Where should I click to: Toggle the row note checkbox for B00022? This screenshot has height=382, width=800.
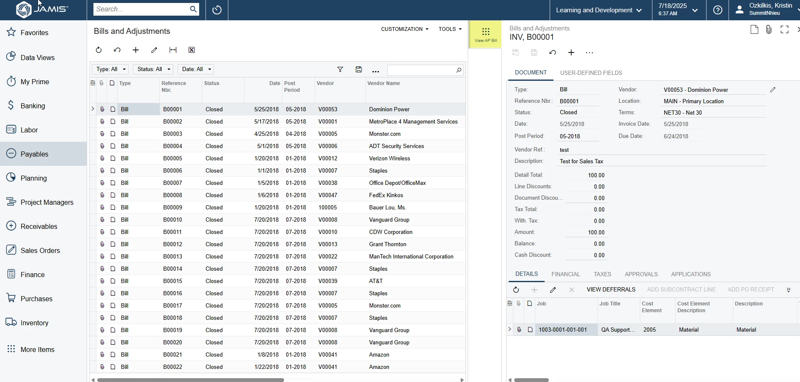(112, 367)
